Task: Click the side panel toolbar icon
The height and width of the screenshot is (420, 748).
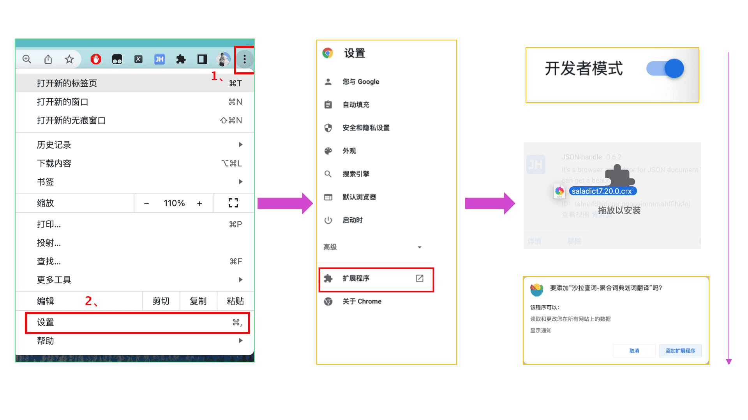Action: click(x=202, y=59)
